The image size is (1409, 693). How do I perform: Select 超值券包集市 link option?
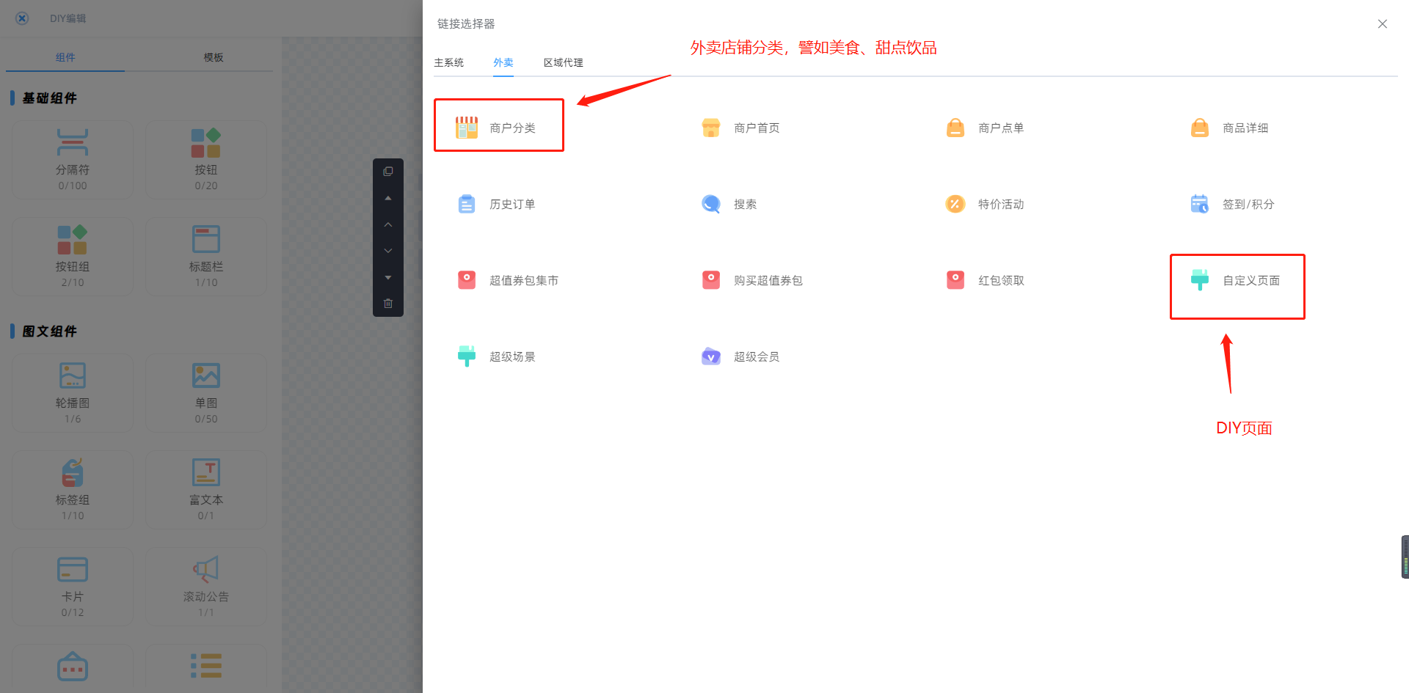[523, 280]
